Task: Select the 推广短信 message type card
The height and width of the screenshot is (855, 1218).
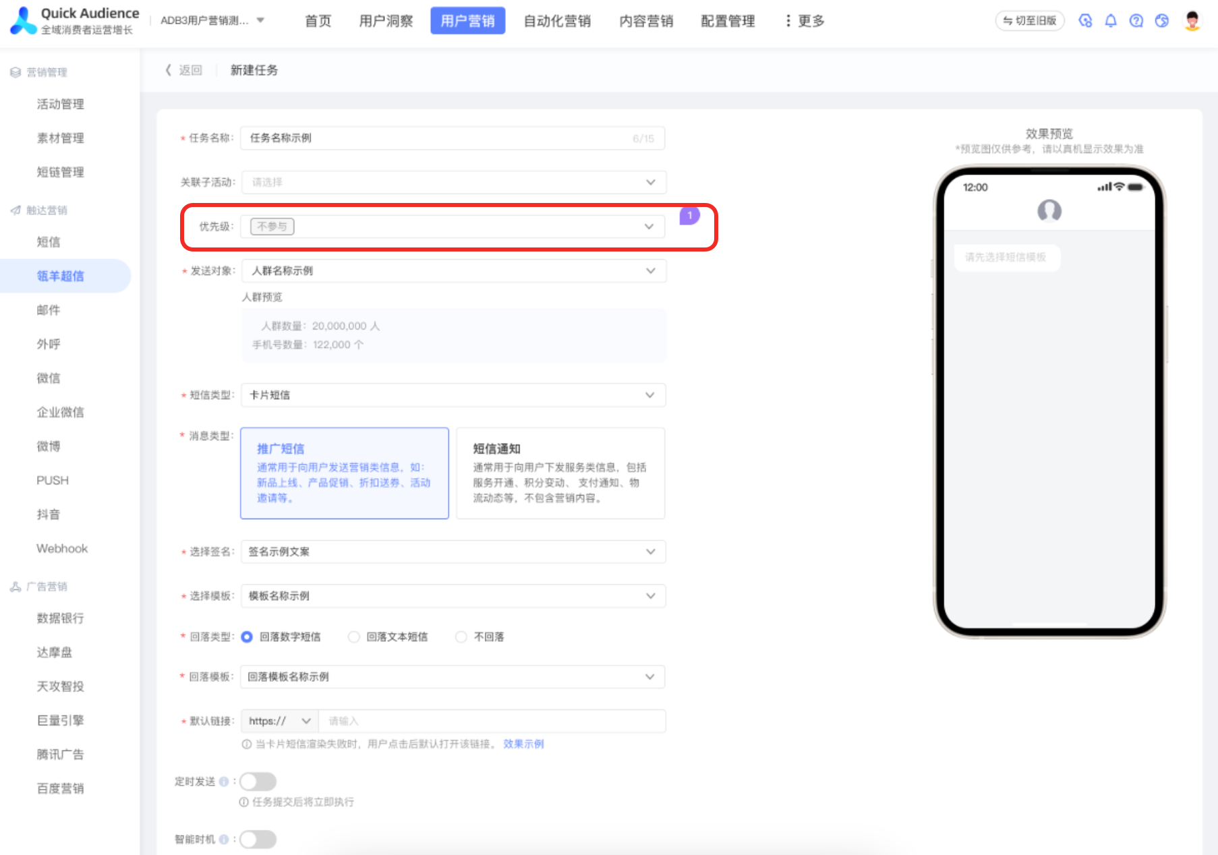Action: pos(345,473)
